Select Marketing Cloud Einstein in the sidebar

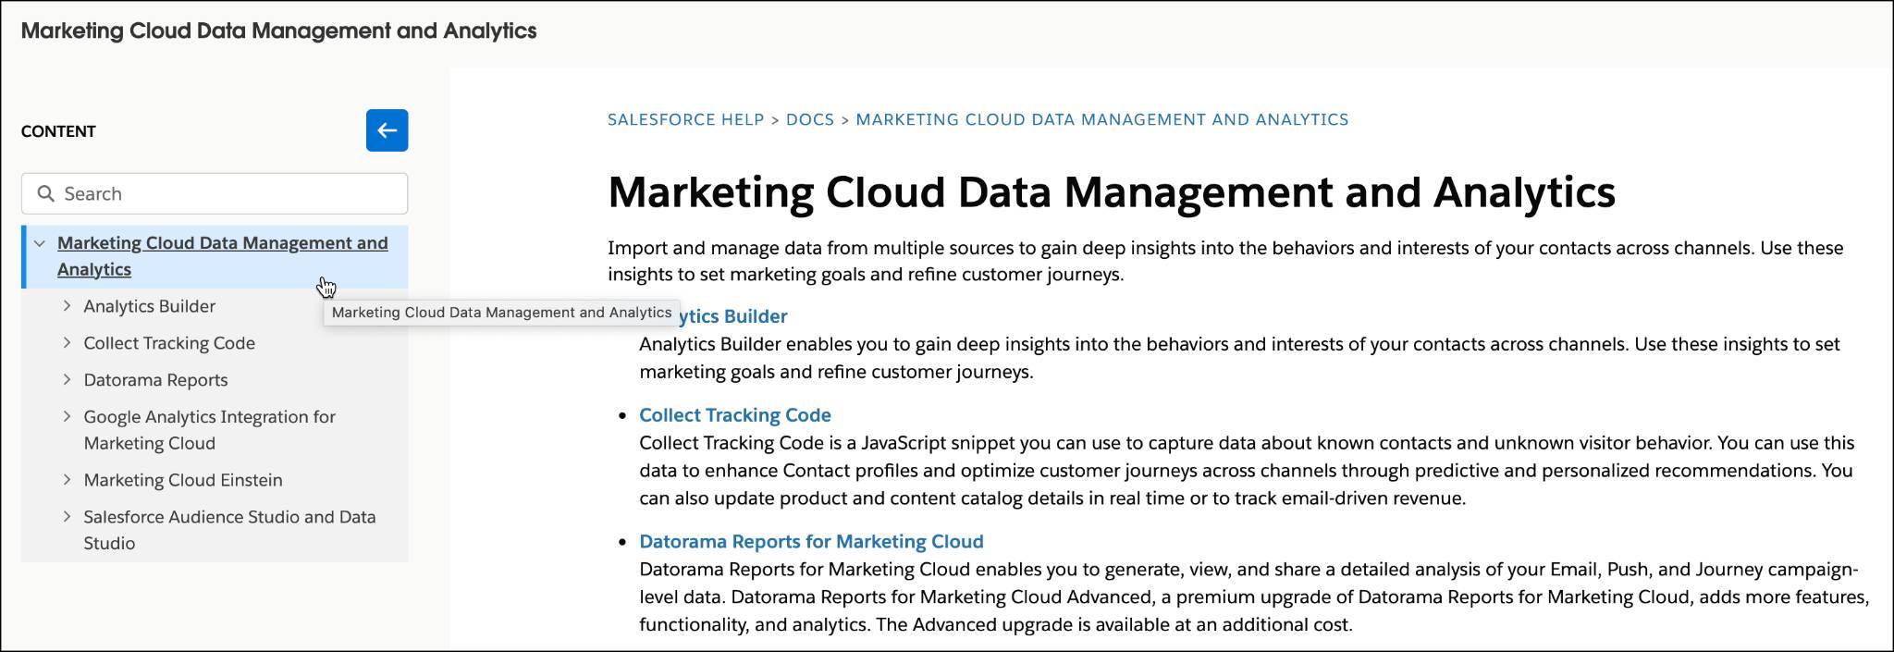183,480
